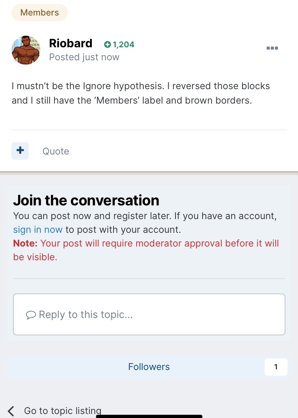Click the speech bubble reply icon
The width and height of the screenshot is (298, 418).
point(31,315)
